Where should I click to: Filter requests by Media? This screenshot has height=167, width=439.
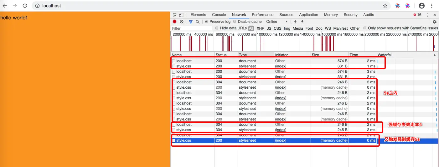pyautogui.click(x=297, y=28)
